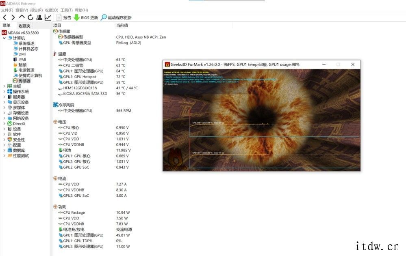Screen dimensions: 406x256
Task: Select the HFM512GD3JX013N temperature row
Action: click(98, 88)
